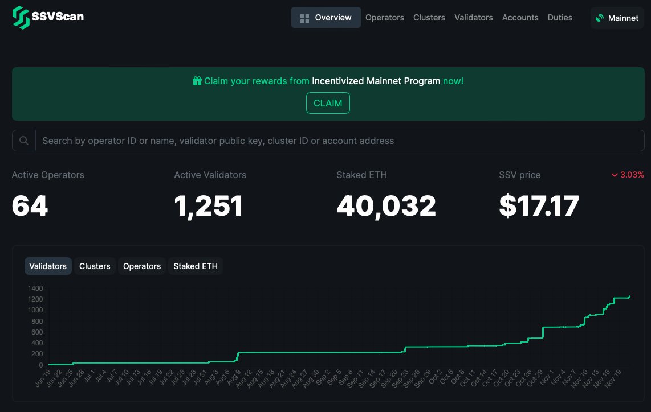This screenshot has width=651, height=412.
Task: Click the 'Claim your rewards from' text
Action: [257, 81]
